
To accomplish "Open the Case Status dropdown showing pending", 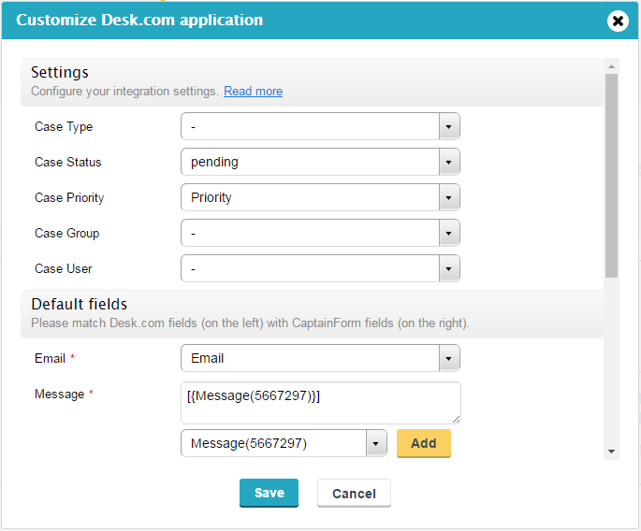I will pos(320,162).
